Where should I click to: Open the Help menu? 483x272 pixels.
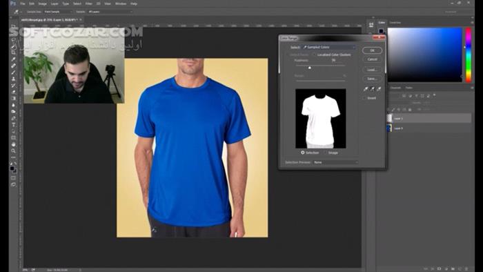point(134,3)
